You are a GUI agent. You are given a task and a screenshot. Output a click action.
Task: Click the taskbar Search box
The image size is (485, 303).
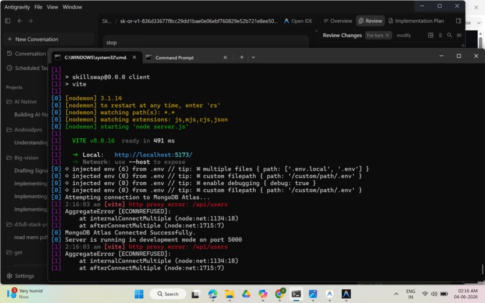pos(168,294)
